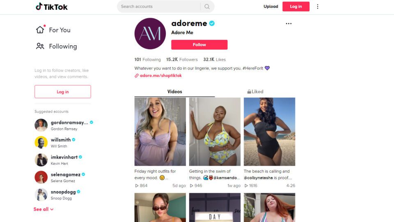This screenshot has width=394, height=222.
Task: Click the Adore Me AM profile avatar
Action: pyautogui.click(x=150, y=33)
